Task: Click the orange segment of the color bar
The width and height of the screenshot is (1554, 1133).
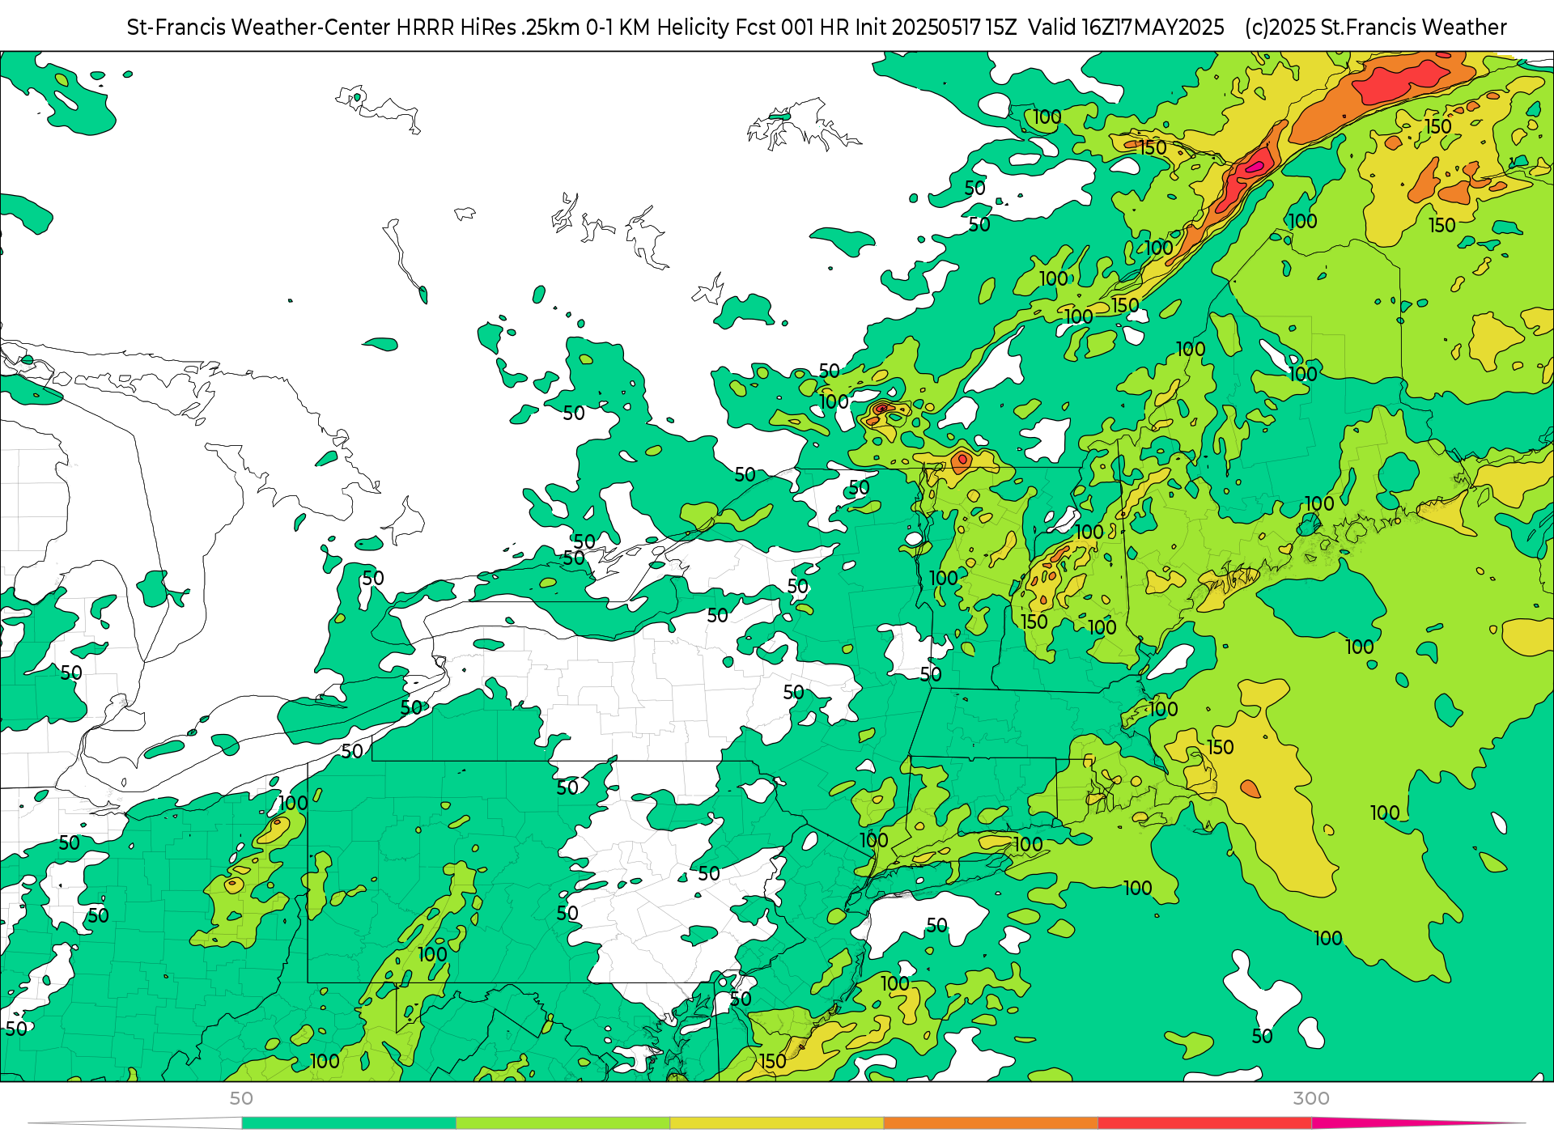Action: (x=991, y=1122)
